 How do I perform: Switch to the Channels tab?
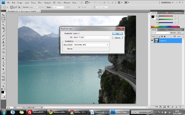[162, 30]
